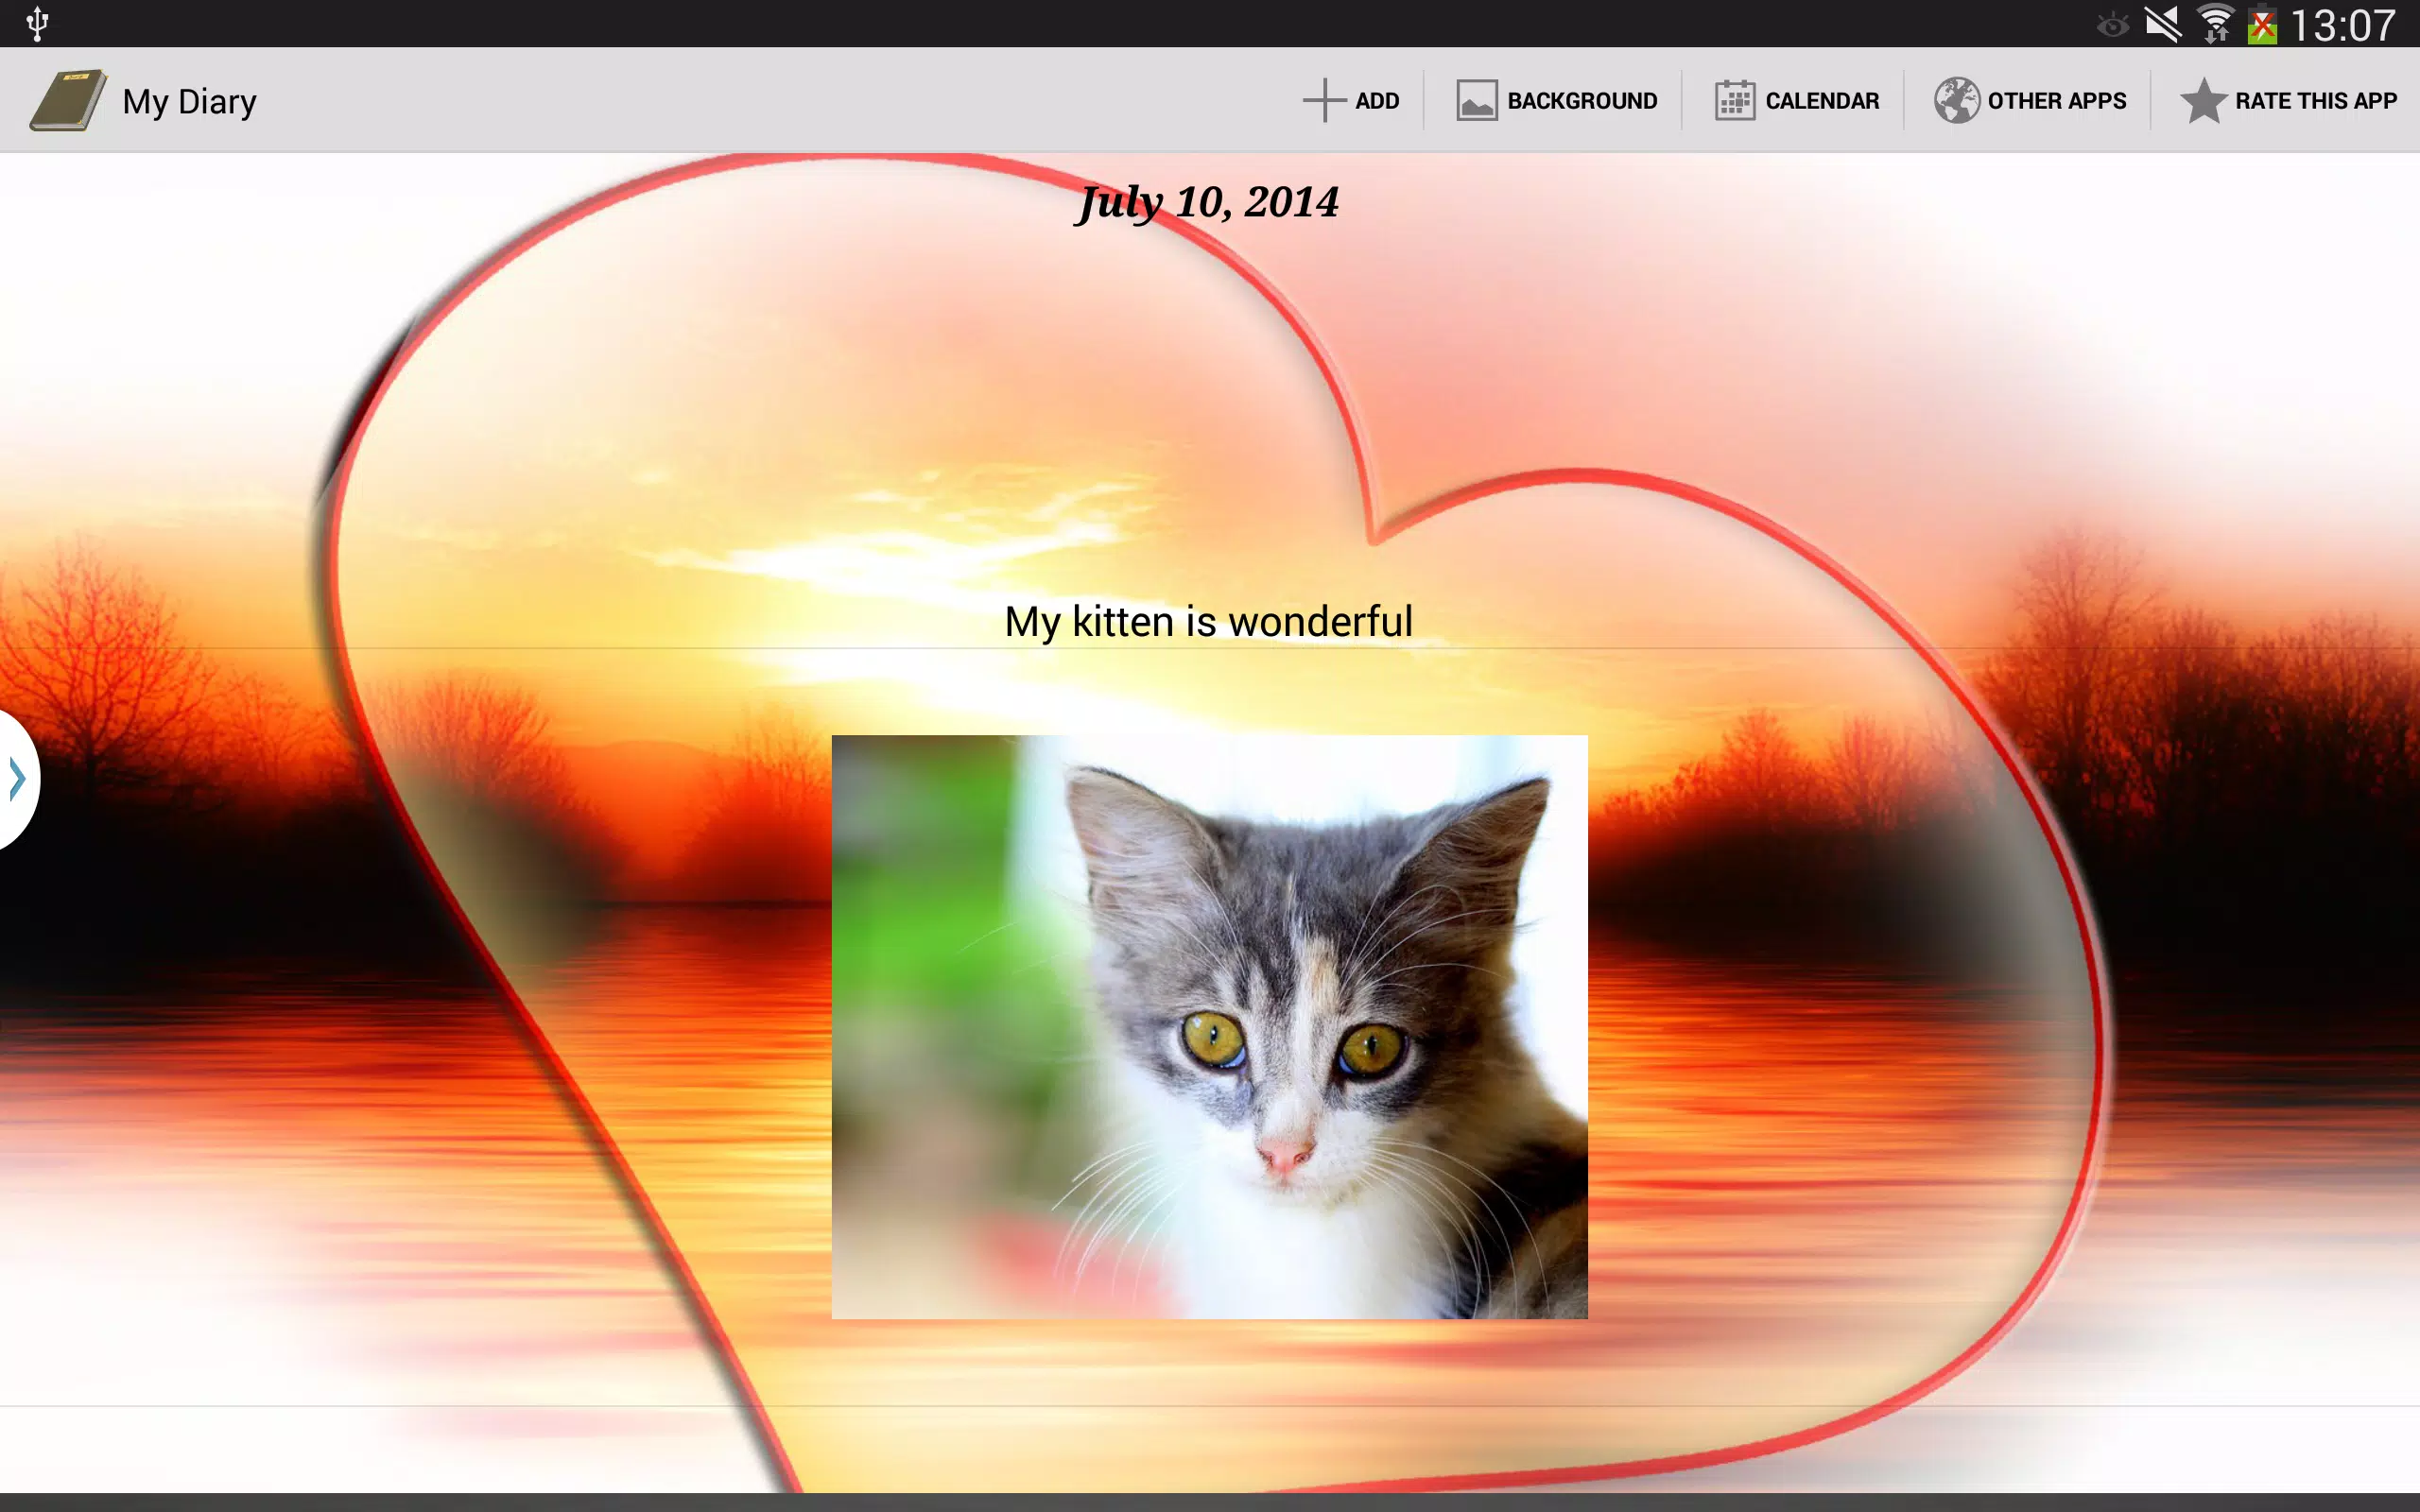Choose the BACKGROUND toolbar label

(1582, 101)
